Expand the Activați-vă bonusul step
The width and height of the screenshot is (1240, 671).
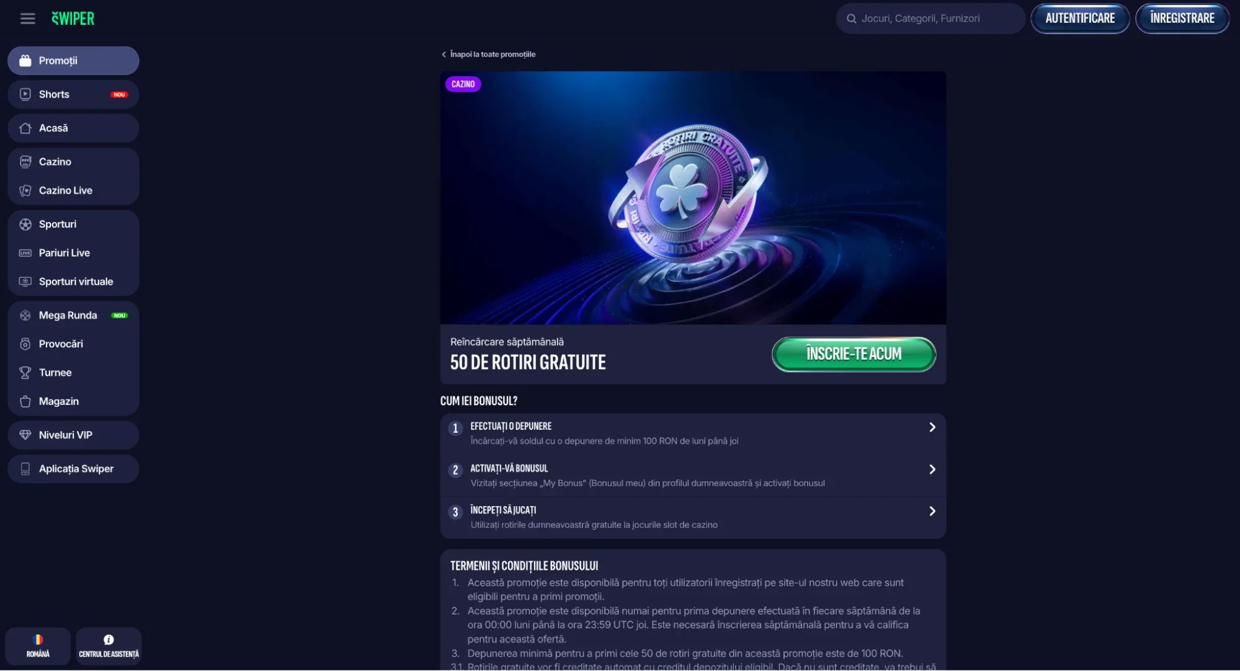pyautogui.click(x=693, y=476)
